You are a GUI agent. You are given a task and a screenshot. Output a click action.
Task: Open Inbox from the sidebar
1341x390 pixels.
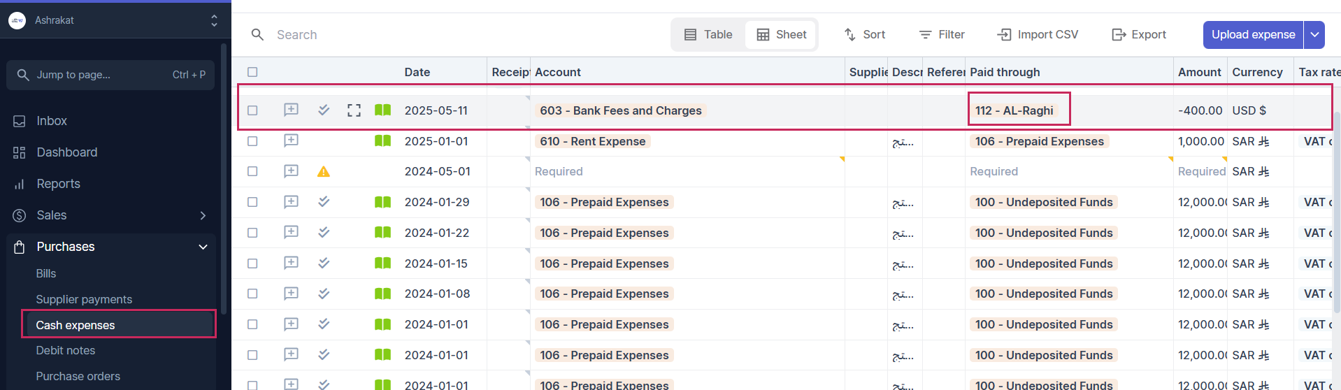pyautogui.click(x=52, y=121)
